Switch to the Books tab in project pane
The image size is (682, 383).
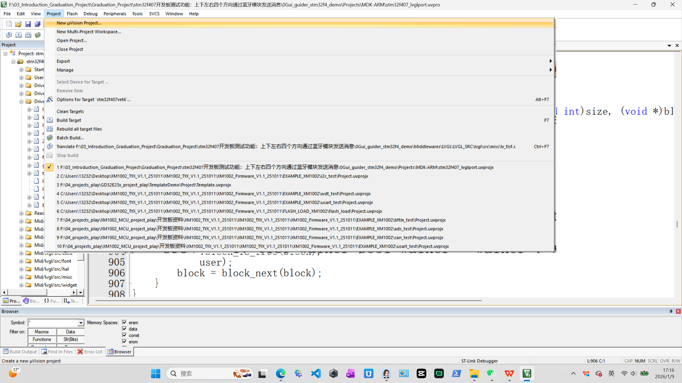click(x=31, y=301)
